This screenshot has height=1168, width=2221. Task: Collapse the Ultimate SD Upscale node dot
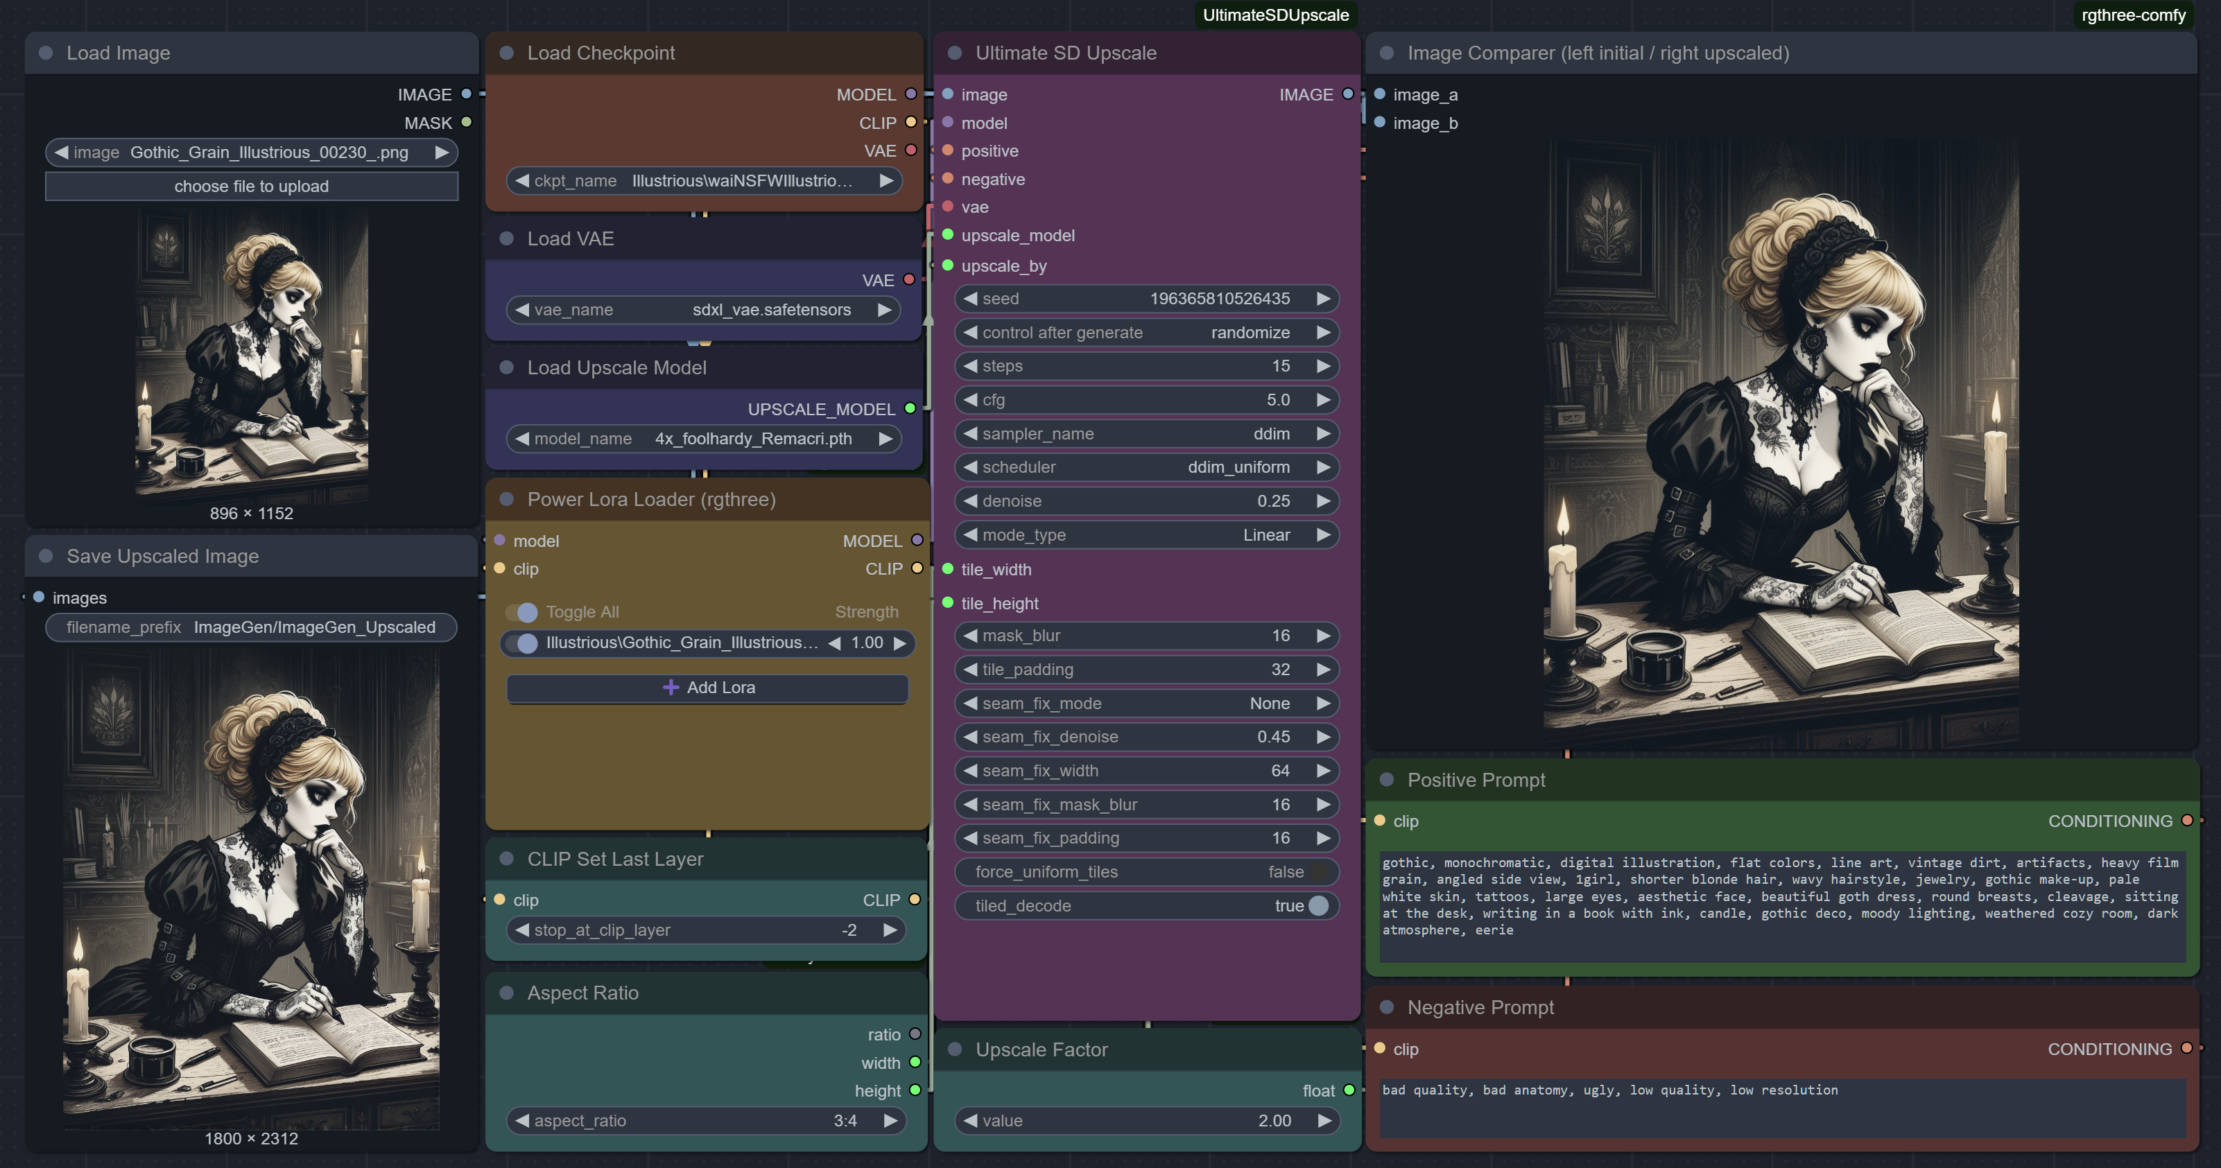coord(954,53)
